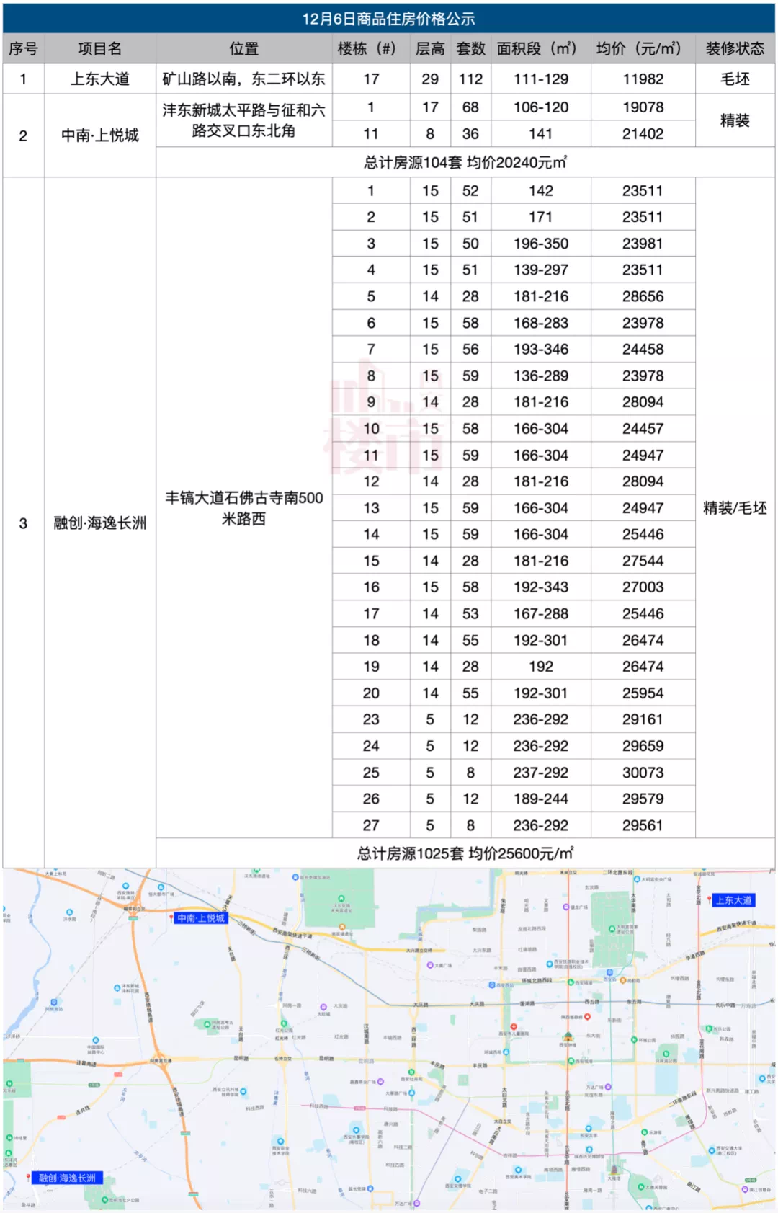This screenshot has height=1213, width=778.
Task: Click the 大明宫国家遗址公园 green icon
Action: 612,929
